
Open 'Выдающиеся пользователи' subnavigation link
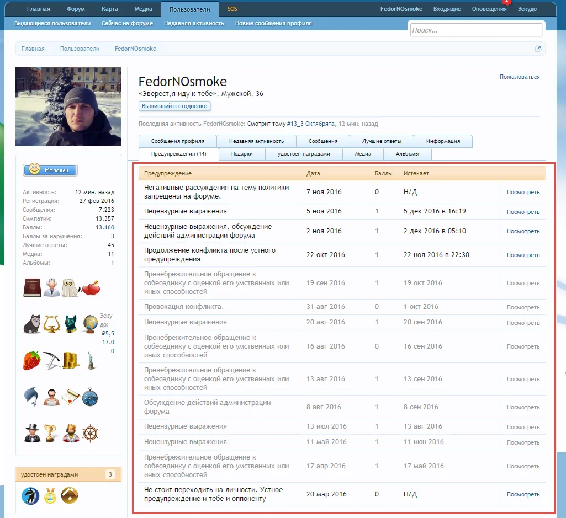(52, 24)
